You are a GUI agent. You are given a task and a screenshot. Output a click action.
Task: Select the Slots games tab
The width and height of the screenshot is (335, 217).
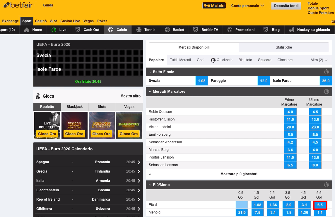coord(102,107)
